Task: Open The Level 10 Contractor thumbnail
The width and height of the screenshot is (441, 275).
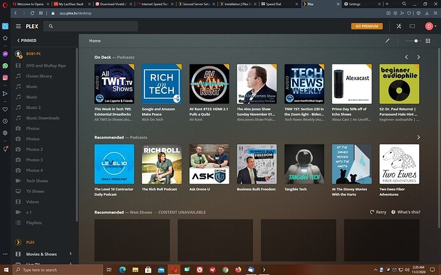Action: (x=114, y=164)
